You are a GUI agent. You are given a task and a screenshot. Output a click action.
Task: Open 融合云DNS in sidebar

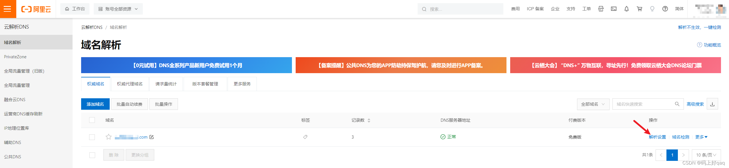(36, 99)
